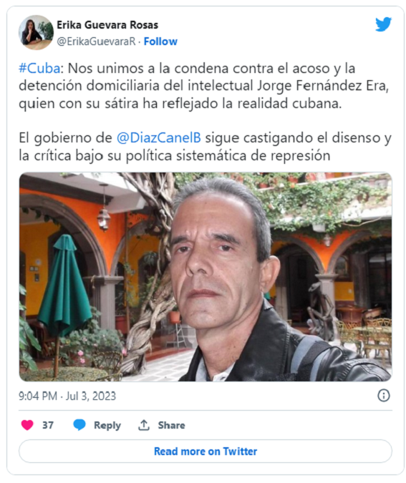Image resolution: width=406 pixels, height=483 pixels.
Task: Open the #Cuba hashtag
Action: 39,68
